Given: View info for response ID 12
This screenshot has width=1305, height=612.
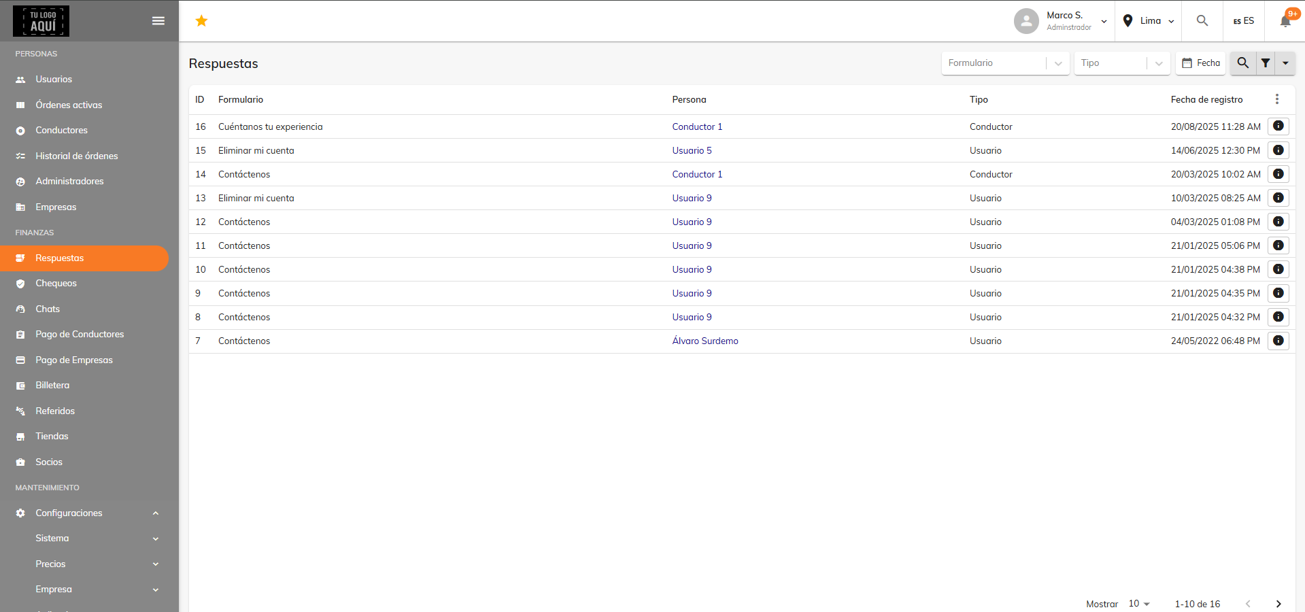Looking at the screenshot, I should (x=1278, y=222).
